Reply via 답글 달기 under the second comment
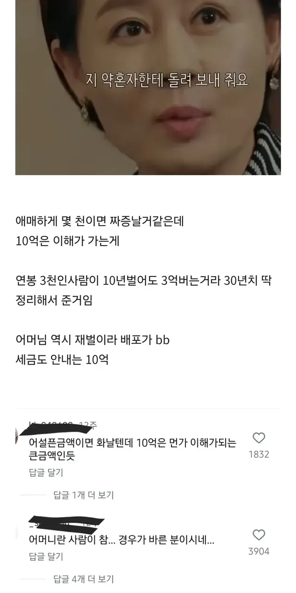Viewport: 296px width, 593px height. click(46, 557)
